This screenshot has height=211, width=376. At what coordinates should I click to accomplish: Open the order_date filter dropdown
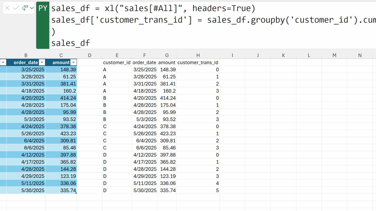click(x=42, y=62)
